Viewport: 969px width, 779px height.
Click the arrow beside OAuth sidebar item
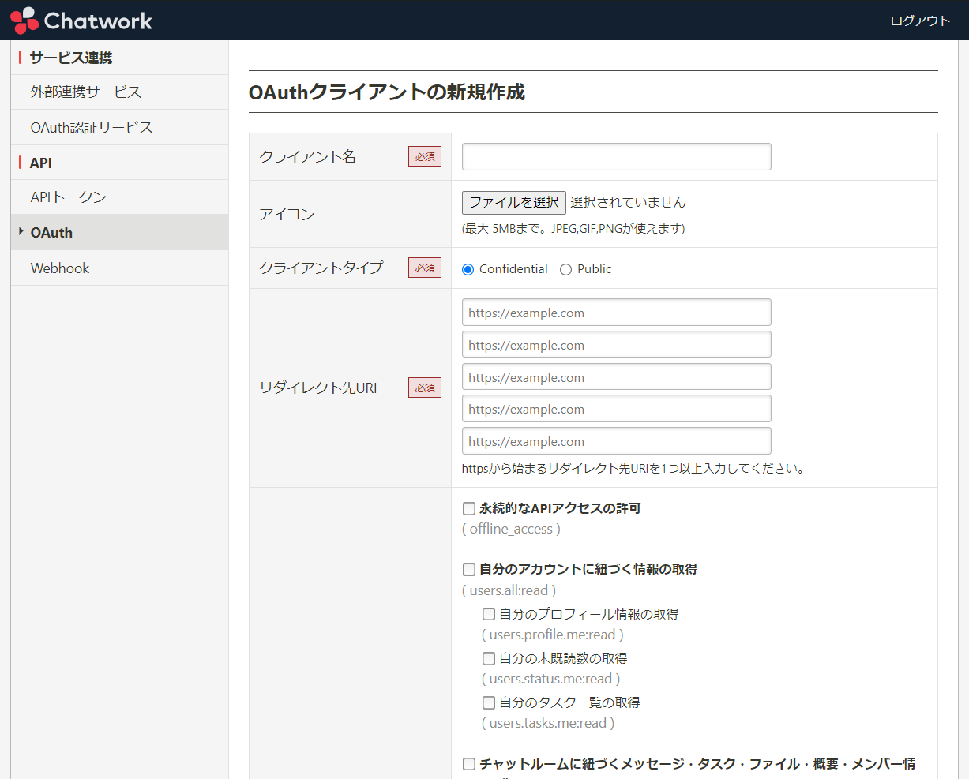tap(21, 232)
